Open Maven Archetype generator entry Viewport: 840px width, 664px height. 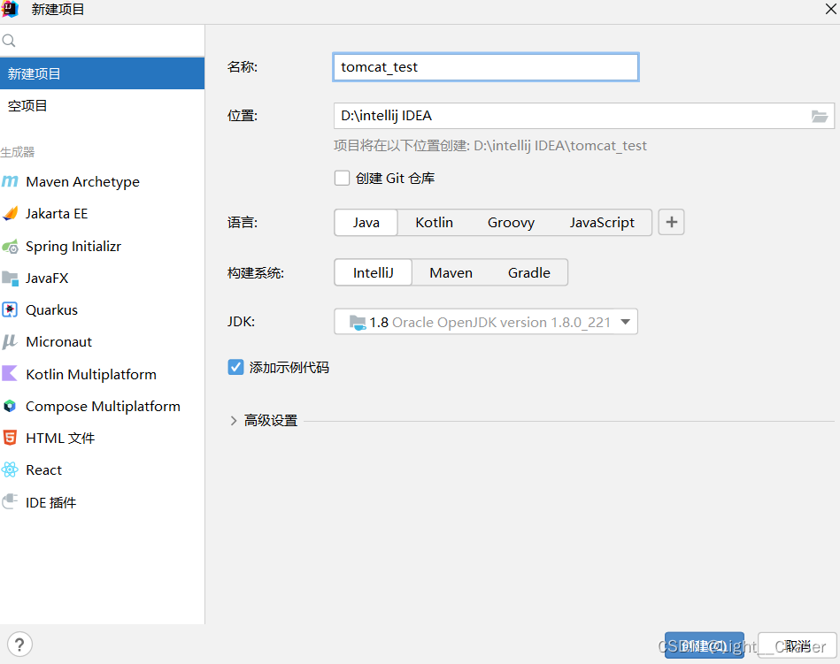102,182
